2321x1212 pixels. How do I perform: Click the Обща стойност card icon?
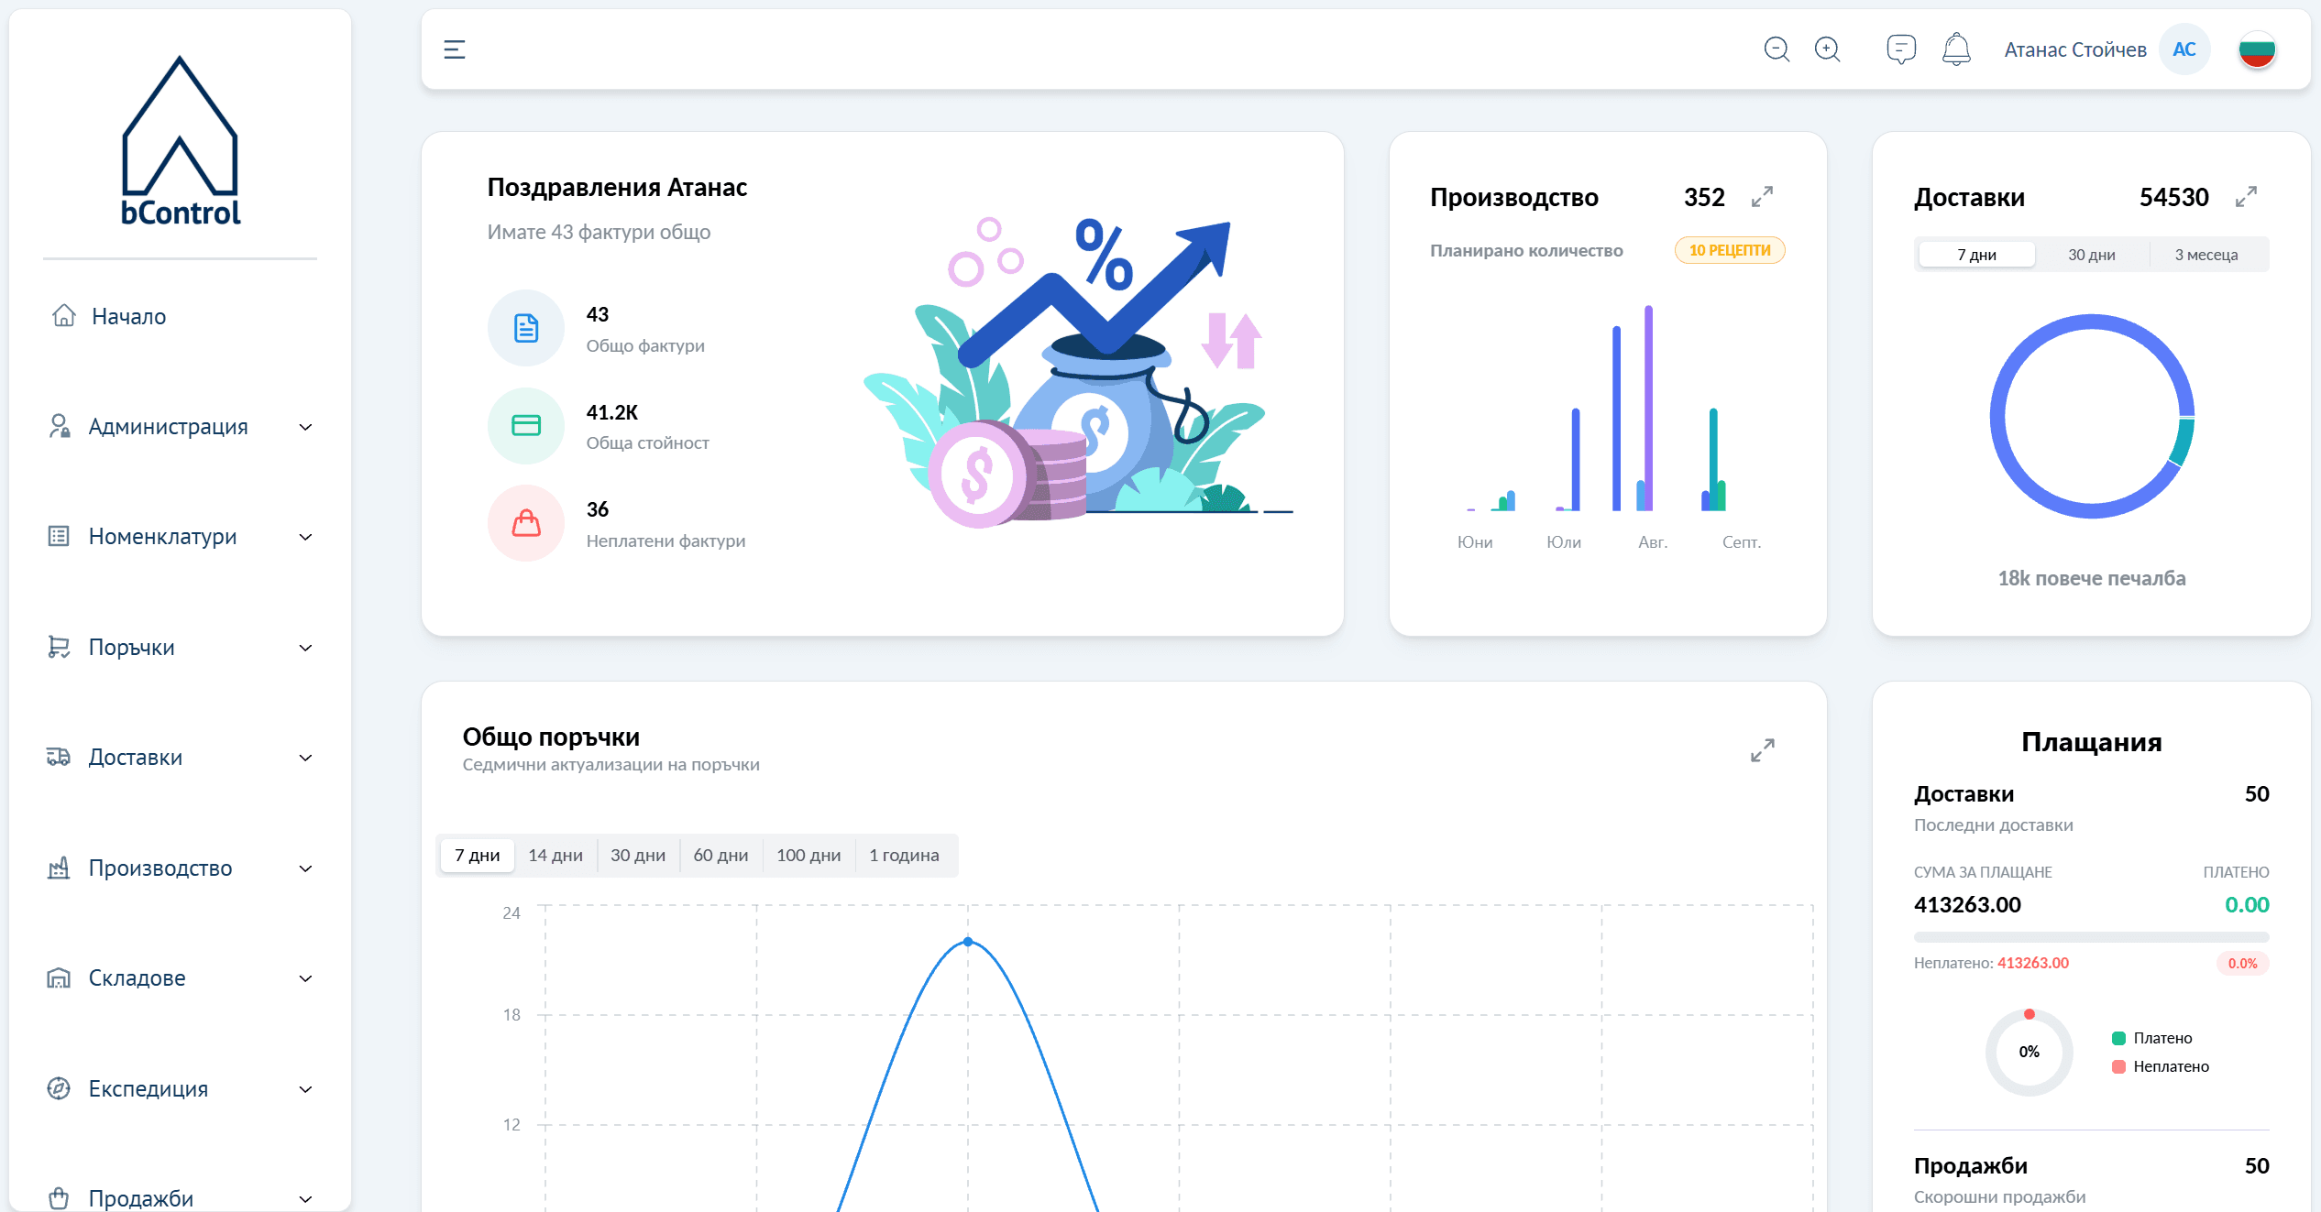point(526,426)
